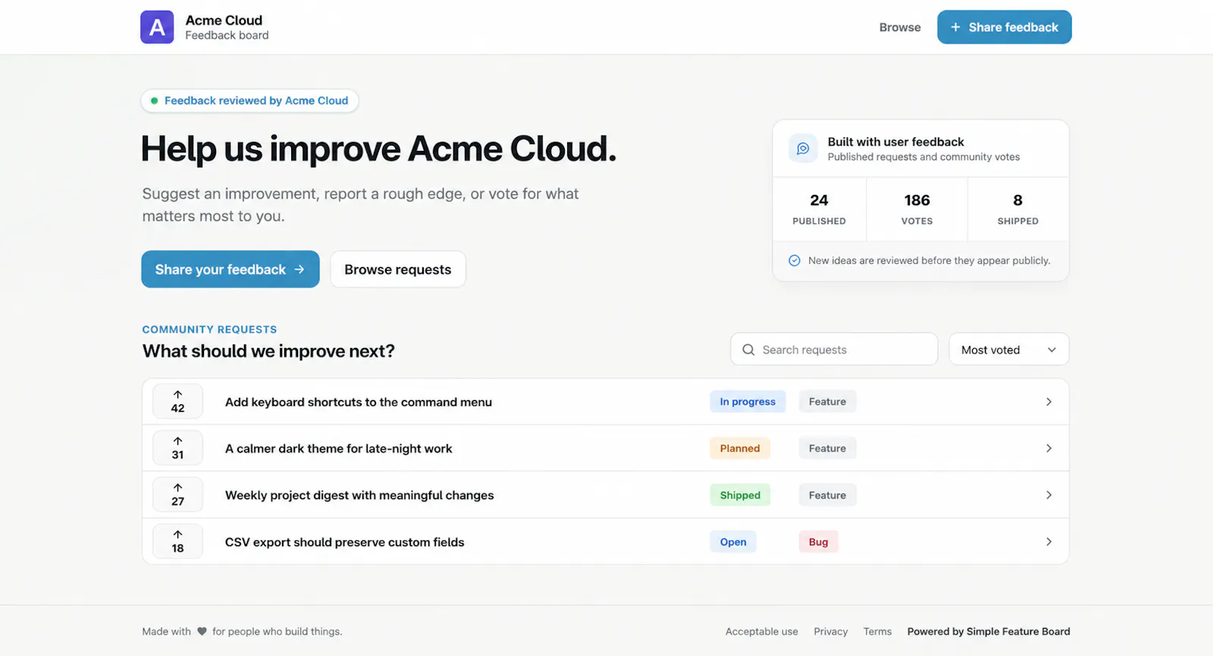1213x656 pixels.
Task: Click the Open status tag
Action: [x=733, y=541]
